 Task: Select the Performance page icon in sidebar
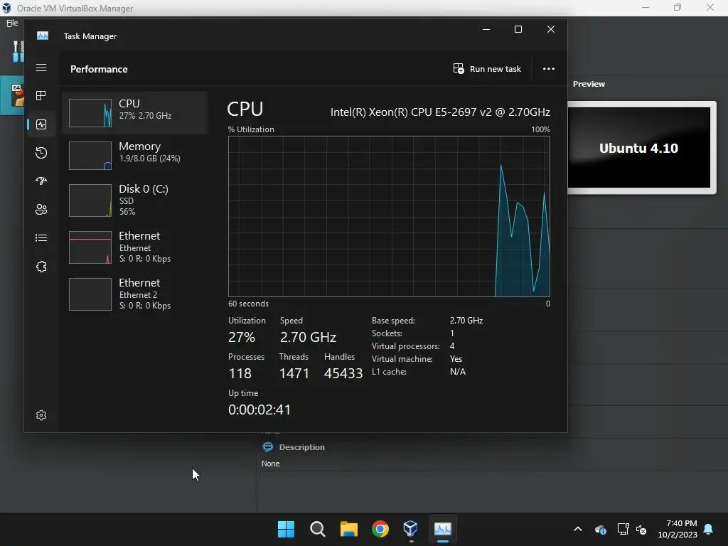(41, 124)
